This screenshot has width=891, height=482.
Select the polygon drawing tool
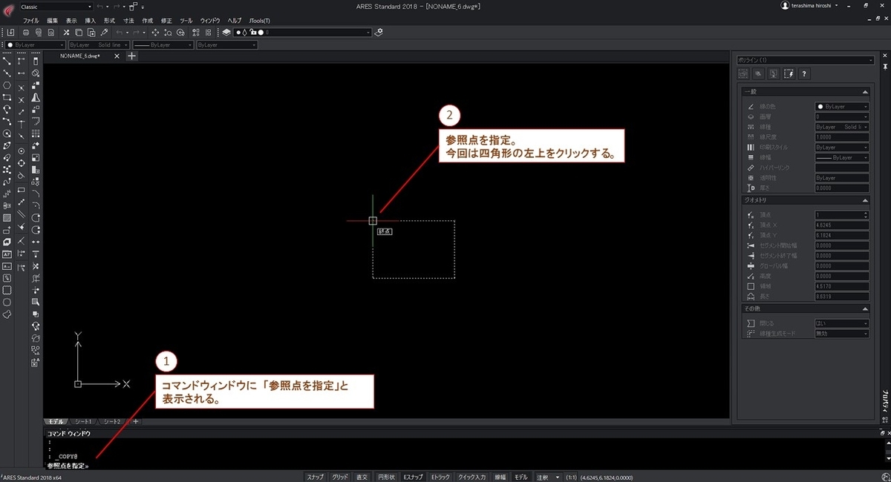click(x=7, y=86)
